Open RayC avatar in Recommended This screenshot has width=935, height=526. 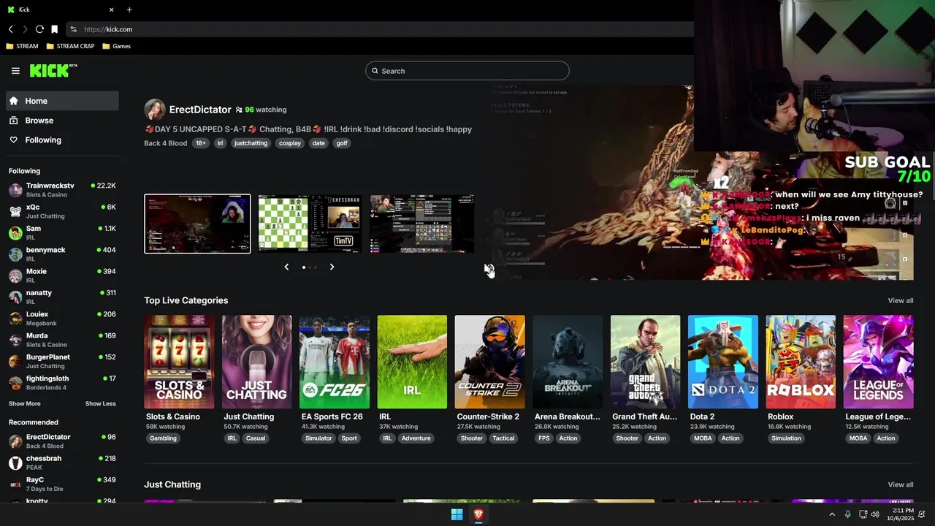15,484
